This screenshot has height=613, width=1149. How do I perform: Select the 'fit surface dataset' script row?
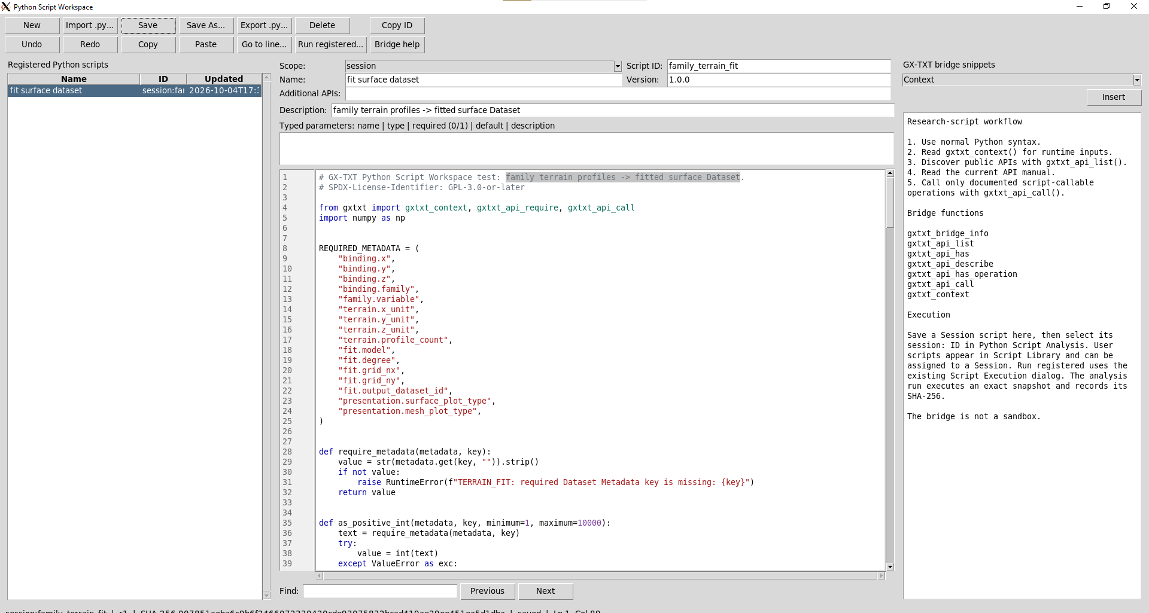click(135, 90)
